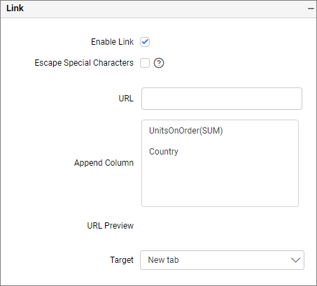
Task: Open help for Escape Special Characters
Action: tap(159, 63)
